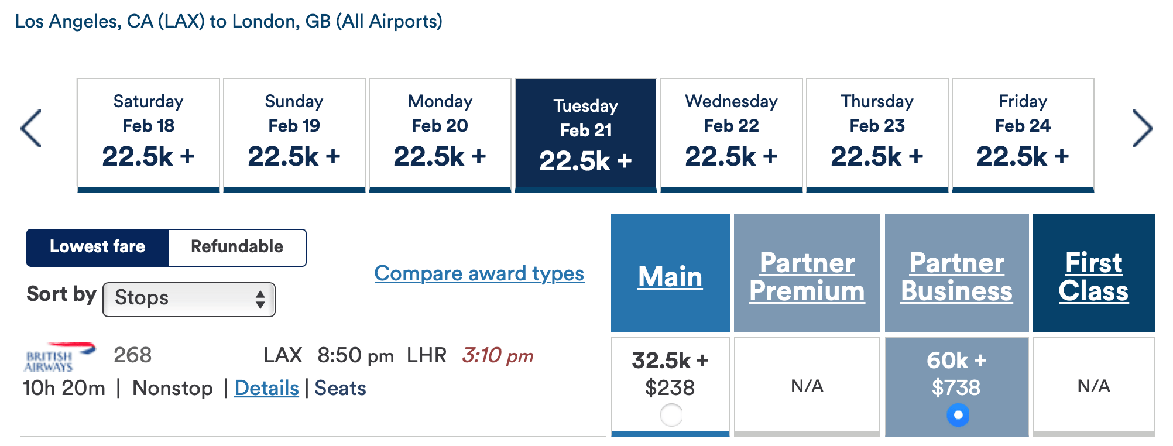Switch to Refundable fare option
This screenshot has height=446, width=1173.
pyautogui.click(x=237, y=248)
